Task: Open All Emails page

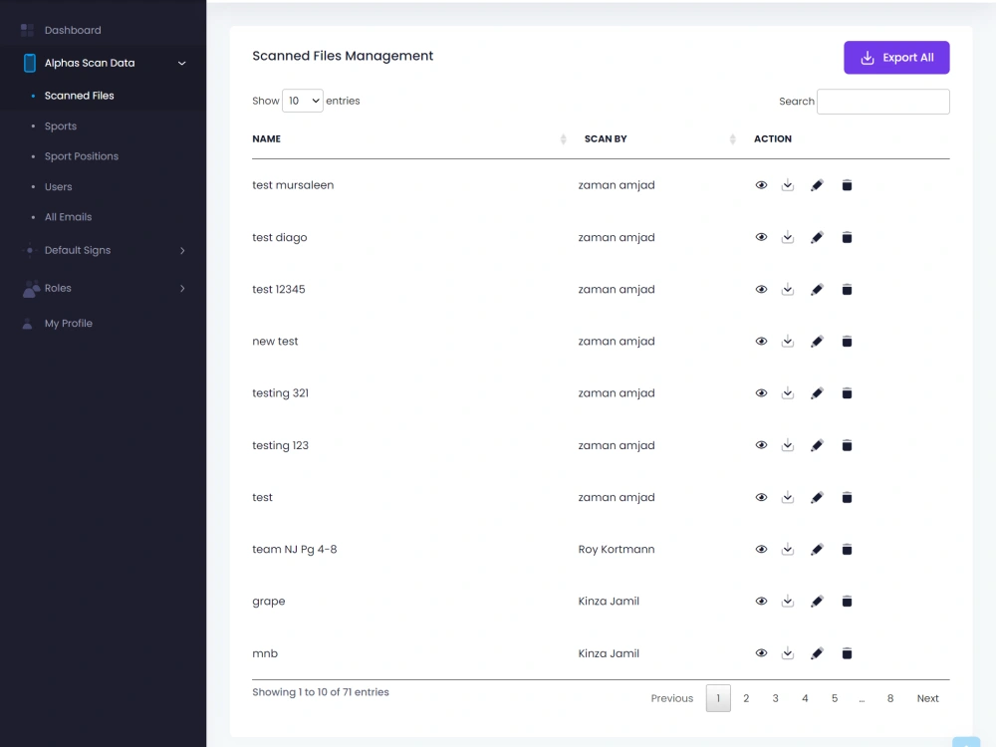Action: (68, 217)
